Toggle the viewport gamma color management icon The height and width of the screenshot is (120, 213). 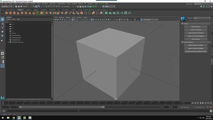click(x=141, y=20)
